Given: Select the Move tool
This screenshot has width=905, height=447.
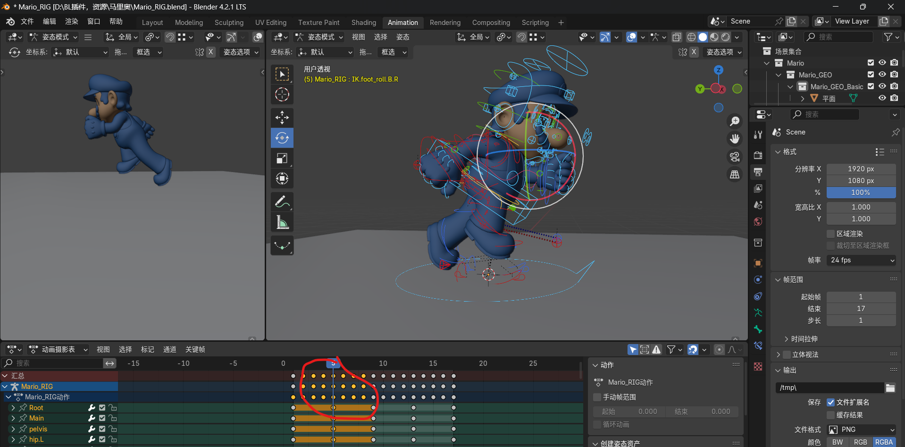Looking at the screenshot, I should tap(282, 118).
